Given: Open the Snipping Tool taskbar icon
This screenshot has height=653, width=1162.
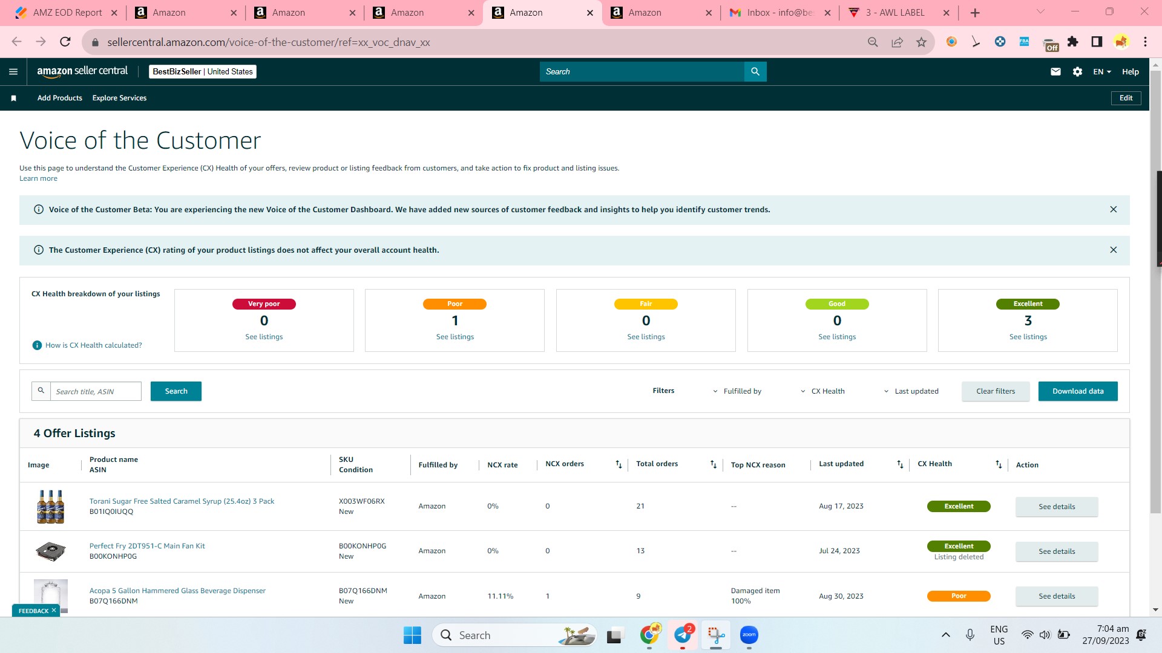Looking at the screenshot, I should point(716,635).
